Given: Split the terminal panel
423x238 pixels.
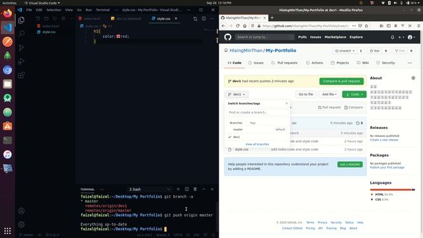Looking at the screenshot, I should tap(186, 189).
